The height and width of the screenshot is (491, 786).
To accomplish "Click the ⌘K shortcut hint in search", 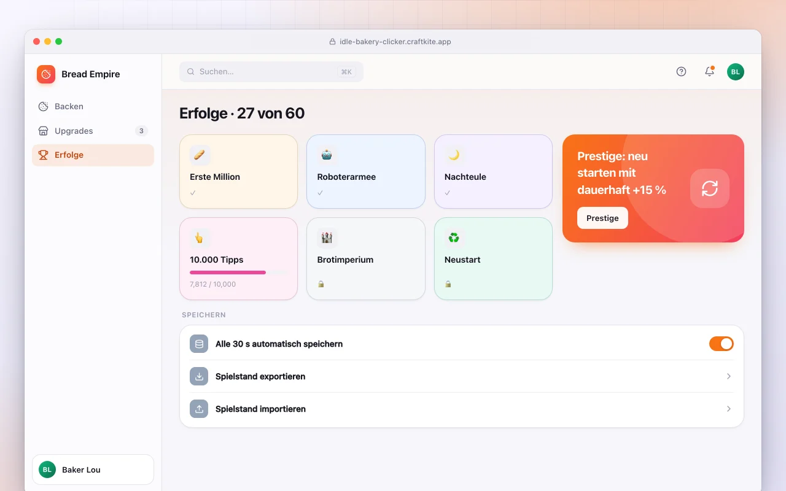I will (346, 72).
